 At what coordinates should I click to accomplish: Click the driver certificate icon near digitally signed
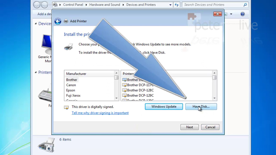coord(66,108)
